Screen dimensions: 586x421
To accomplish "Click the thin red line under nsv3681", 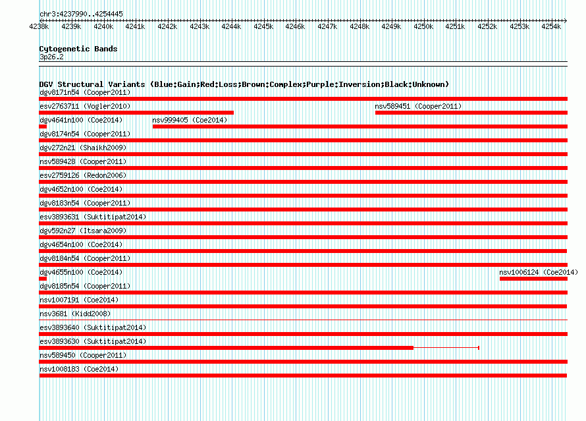I will coord(304,320).
